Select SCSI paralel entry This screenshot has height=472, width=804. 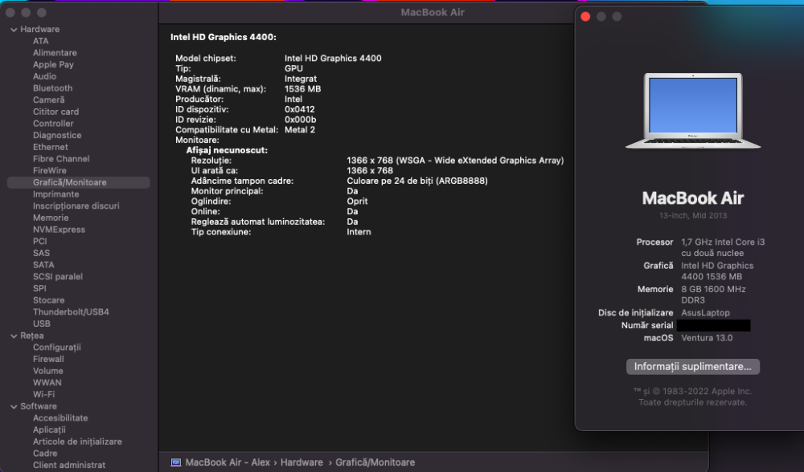[58, 276]
